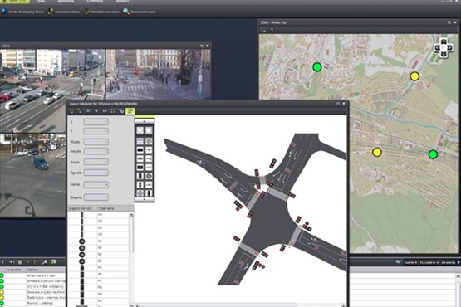Sort by Graphic element column header
The height and width of the screenshot is (307, 461).
(x=82, y=208)
